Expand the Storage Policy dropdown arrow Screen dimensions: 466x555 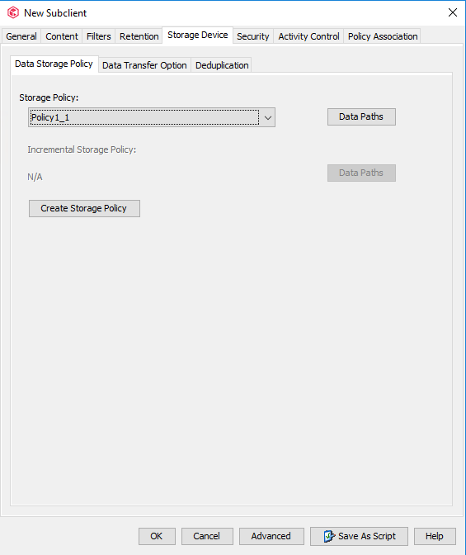268,117
